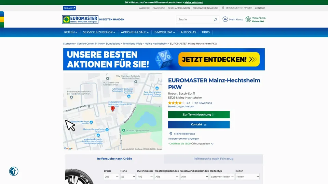Open the AUTOGLAS menu item
Image resolution: width=328 pixels, height=184 pixels.
pyautogui.click(x=188, y=32)
